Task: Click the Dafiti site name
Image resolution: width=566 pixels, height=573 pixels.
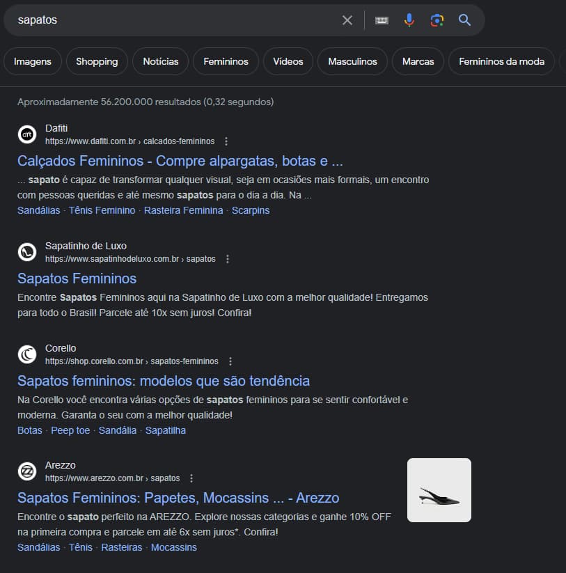Action: tap(56, 129)
